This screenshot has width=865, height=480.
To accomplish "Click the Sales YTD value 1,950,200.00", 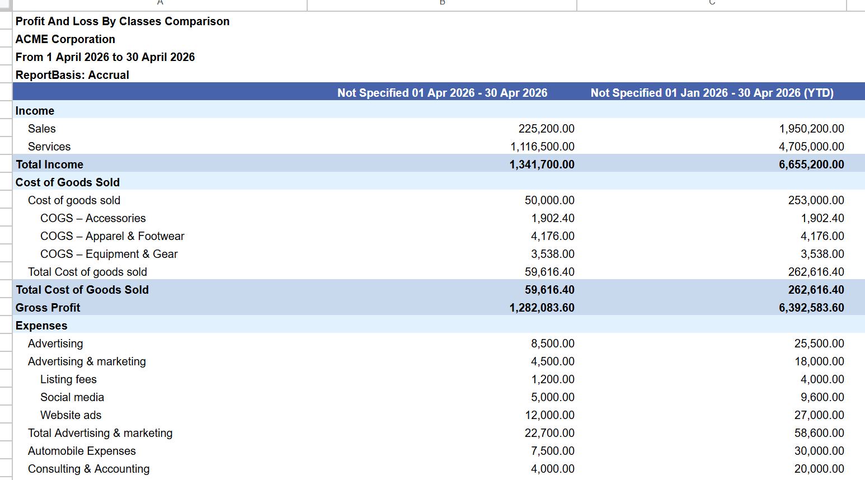I will point(811,129).
